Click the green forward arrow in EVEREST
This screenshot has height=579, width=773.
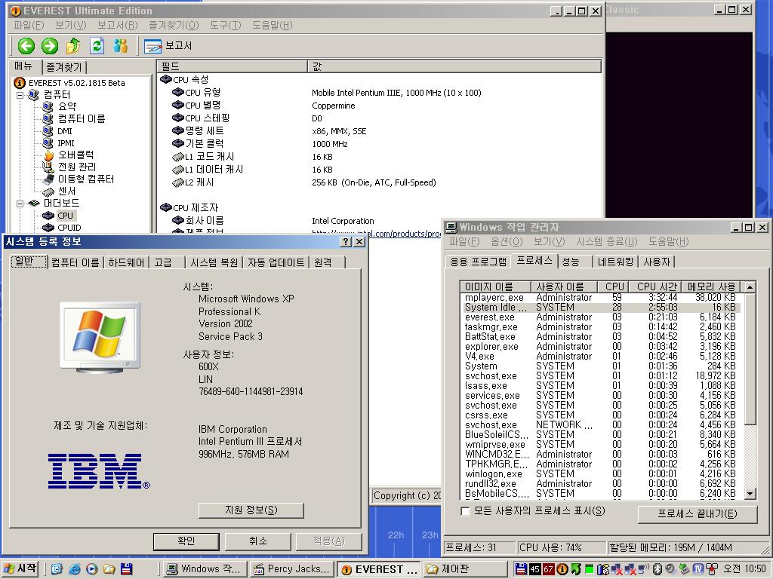click(48, 46)
